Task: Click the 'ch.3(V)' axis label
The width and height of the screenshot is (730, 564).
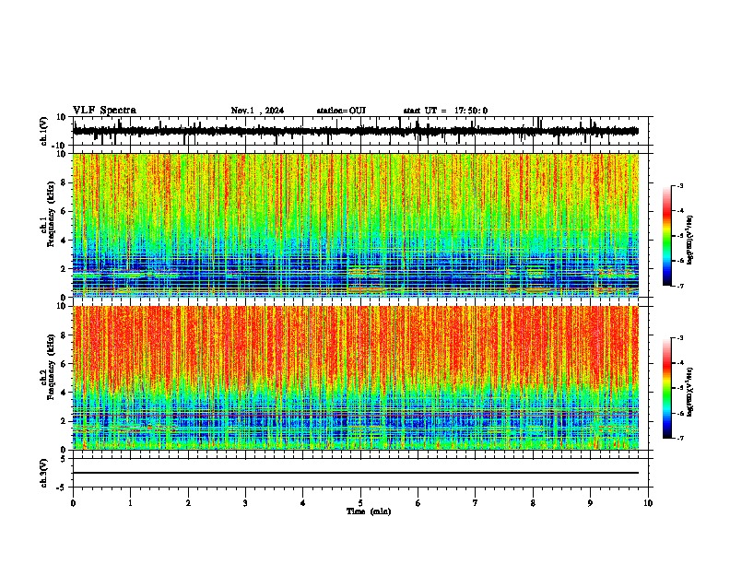Action: [x=44, y=473]
